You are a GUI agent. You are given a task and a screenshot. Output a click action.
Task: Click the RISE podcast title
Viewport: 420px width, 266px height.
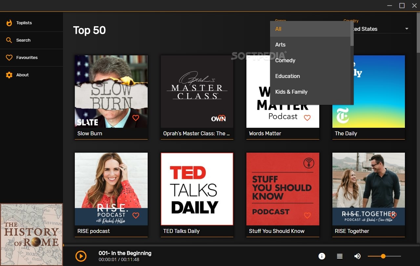click(x=94, y=231)
